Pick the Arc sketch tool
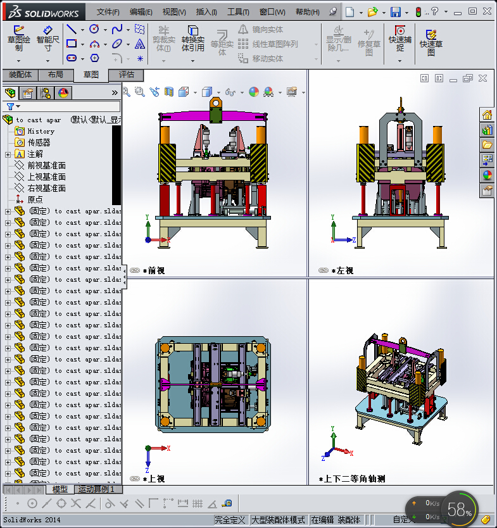 (x=94, y=44)
